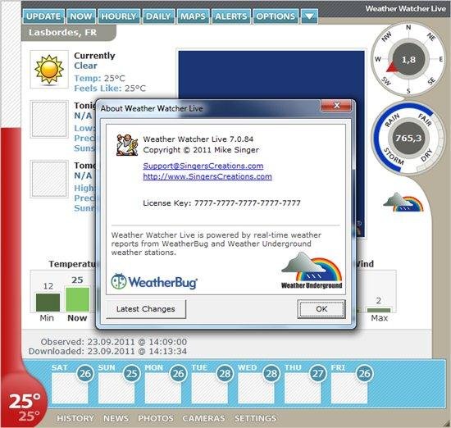Open the NEWS section
The image size is (451, 428).
[116, 418]
